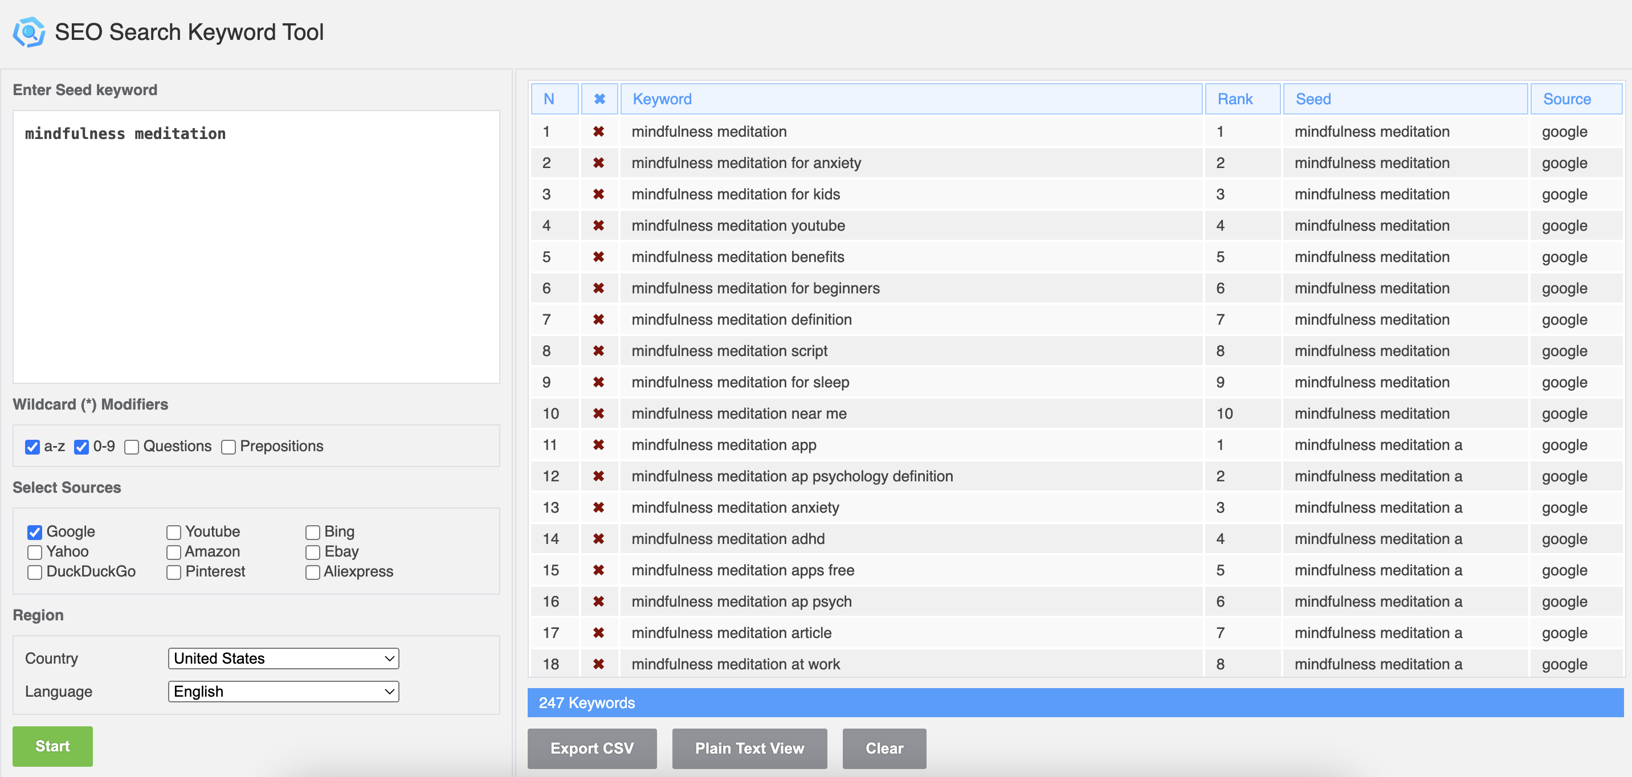Click the remove-all X icon in table header
This screenshot has height=777, width=1632.
coord(599,99)
